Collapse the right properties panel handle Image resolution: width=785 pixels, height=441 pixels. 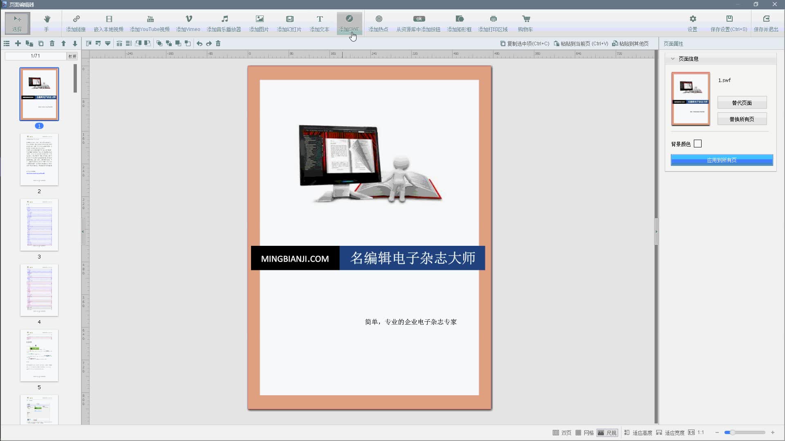coord(656,232)
